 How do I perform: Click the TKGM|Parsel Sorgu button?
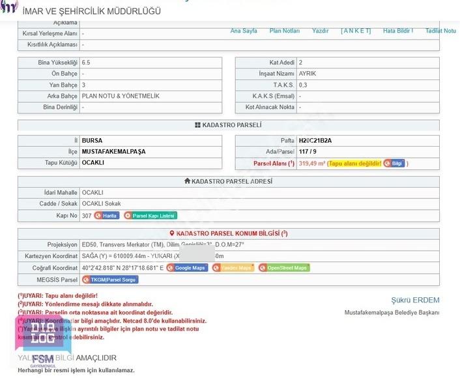(110, 280)
